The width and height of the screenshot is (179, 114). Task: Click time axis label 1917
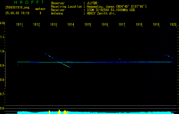coord(122,25)
